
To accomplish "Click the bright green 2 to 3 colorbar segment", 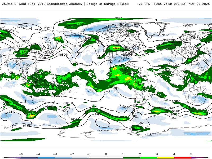I will pos(148,158).
